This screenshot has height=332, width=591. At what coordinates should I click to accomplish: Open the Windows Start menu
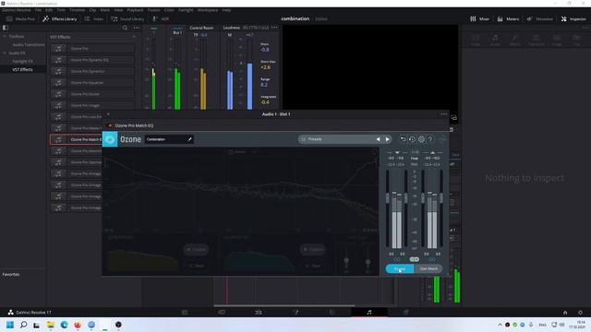[10, 325]
